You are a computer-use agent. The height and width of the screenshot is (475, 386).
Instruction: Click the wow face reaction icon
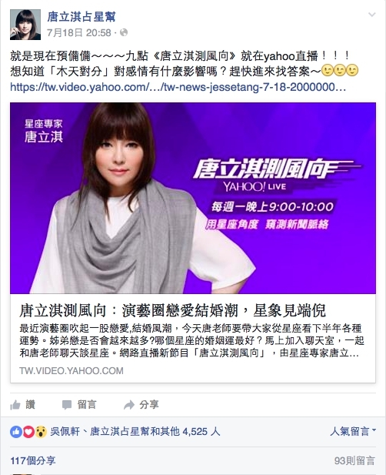point(41,431)
